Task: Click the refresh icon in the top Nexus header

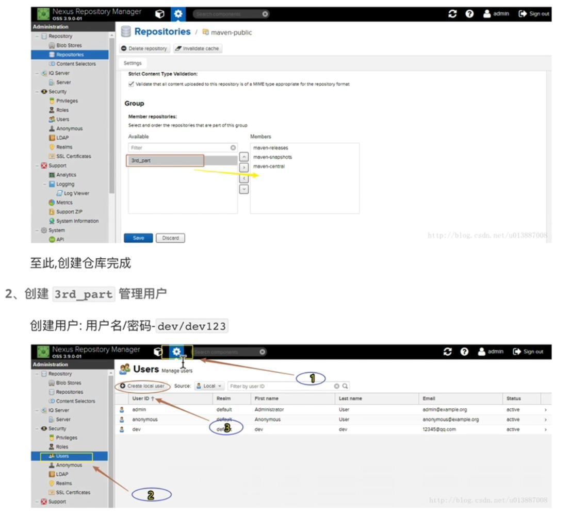Action: click(452, 14)
